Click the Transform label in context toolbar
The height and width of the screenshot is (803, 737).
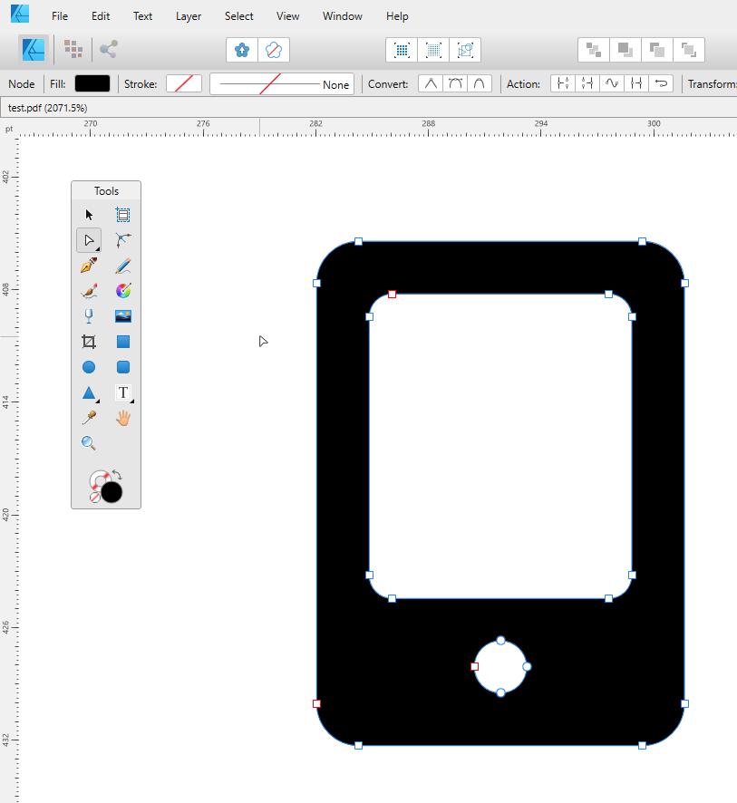712,84
